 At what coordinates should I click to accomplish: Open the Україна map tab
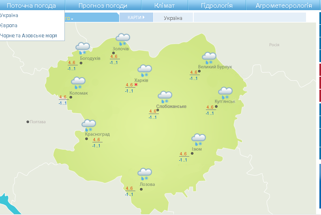[x=173, y=18]
